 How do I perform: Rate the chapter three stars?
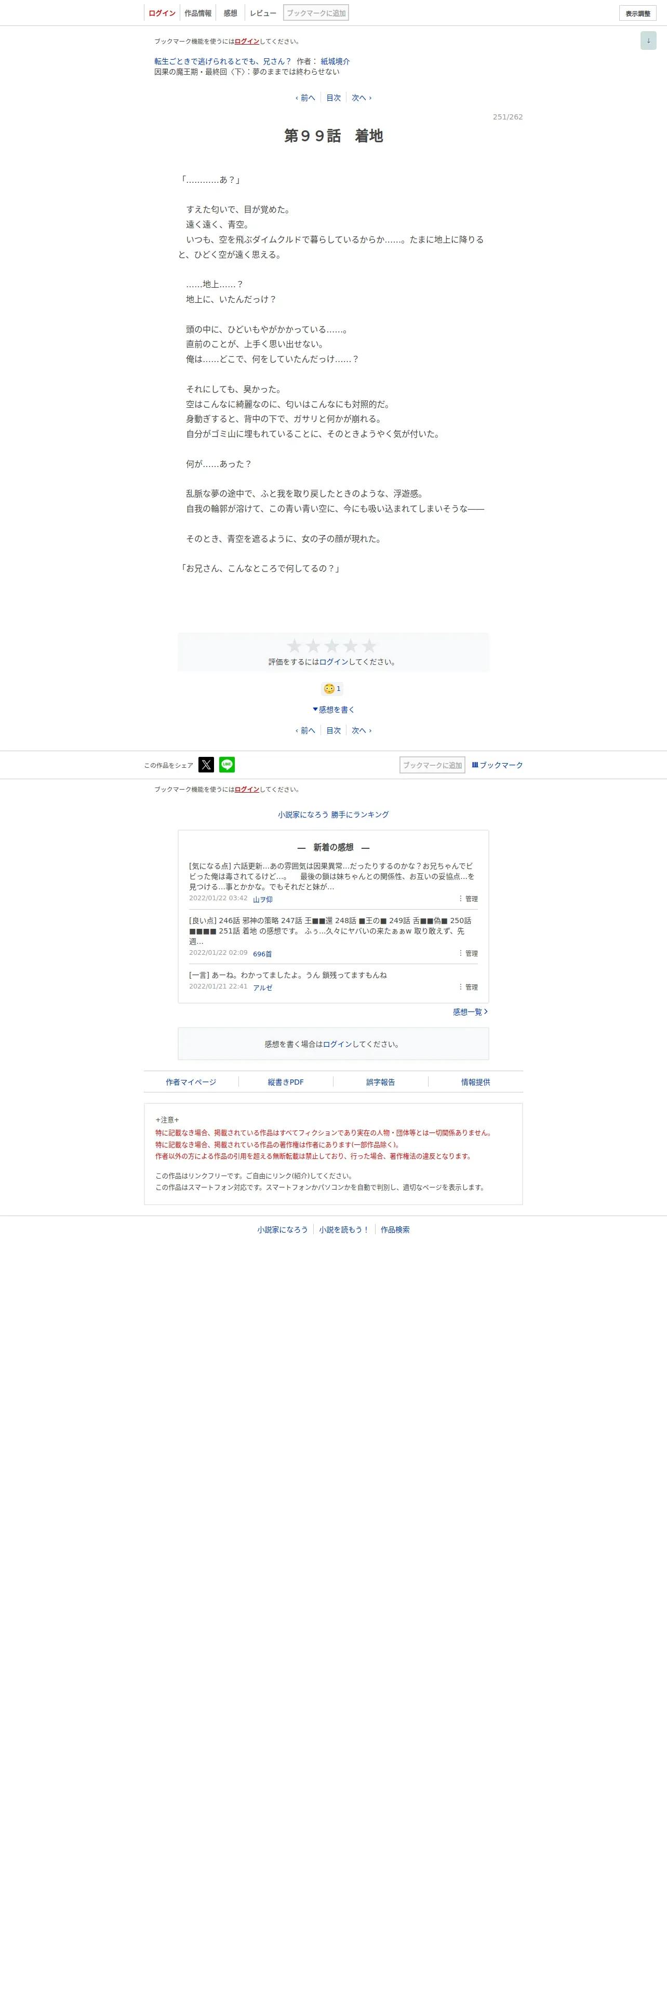click(x=331, y=646)
